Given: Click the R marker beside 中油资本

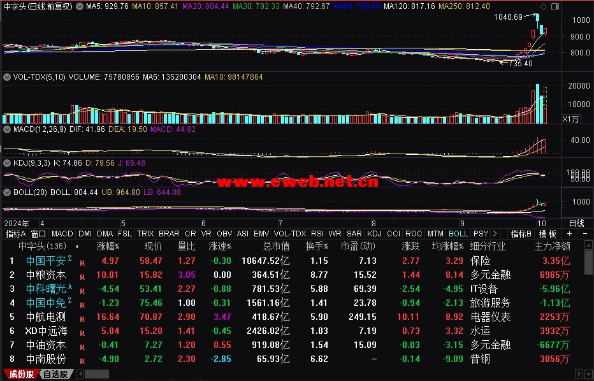Looking at the screenshot, I should coord(82,347).
